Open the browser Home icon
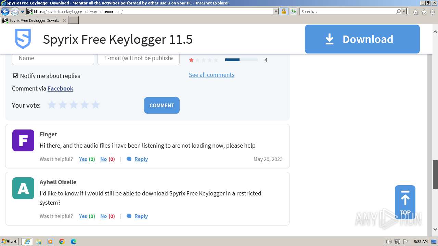Image resolution: width=438 pixels, height=246 pixels. (x=415, y=12)
